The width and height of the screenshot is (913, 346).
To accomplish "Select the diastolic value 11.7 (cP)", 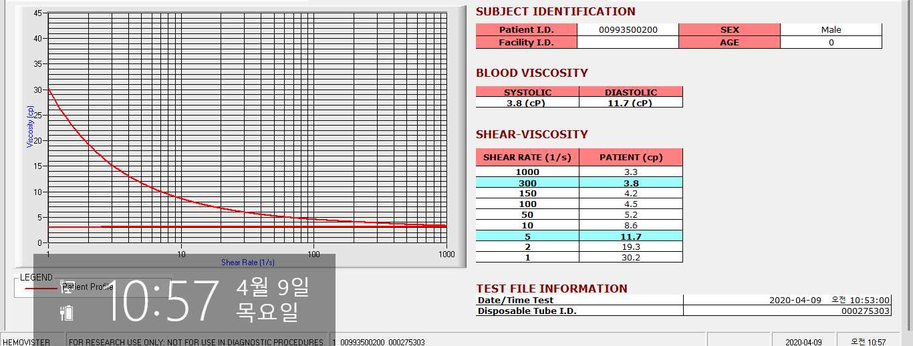I will (631, 103).
